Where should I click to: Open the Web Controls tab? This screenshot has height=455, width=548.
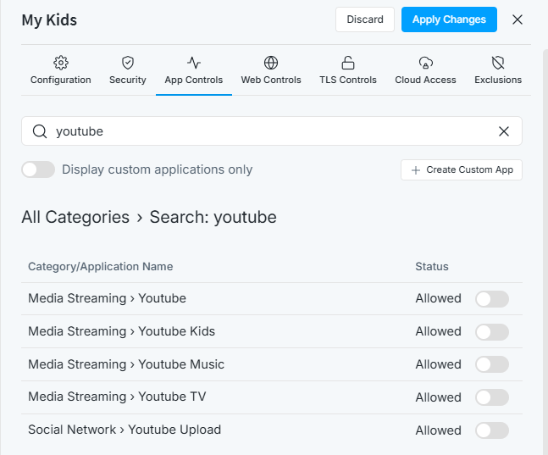point(271,70)
